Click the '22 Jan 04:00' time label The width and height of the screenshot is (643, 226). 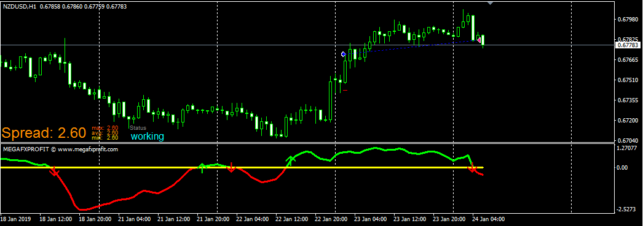pos(253,219)
